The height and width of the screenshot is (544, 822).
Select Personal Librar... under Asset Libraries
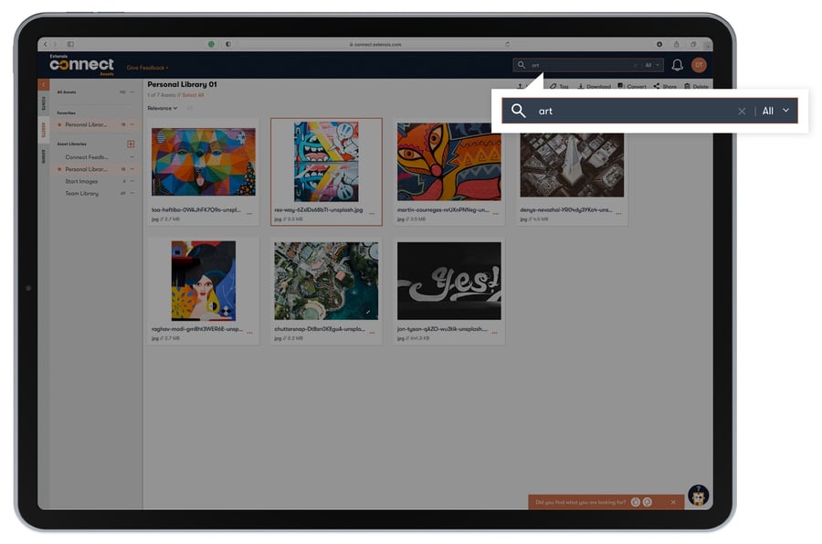coord(86,169)
